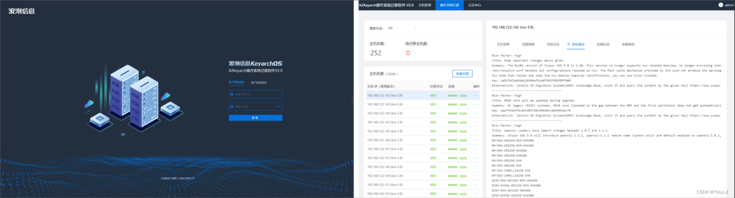Open actions menu for host 192.168.122.144
This screenshot has width=735, height=198.
(x=475, y=140)
